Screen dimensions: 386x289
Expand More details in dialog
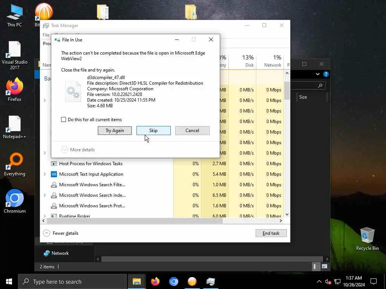click(x=78, y=150)
